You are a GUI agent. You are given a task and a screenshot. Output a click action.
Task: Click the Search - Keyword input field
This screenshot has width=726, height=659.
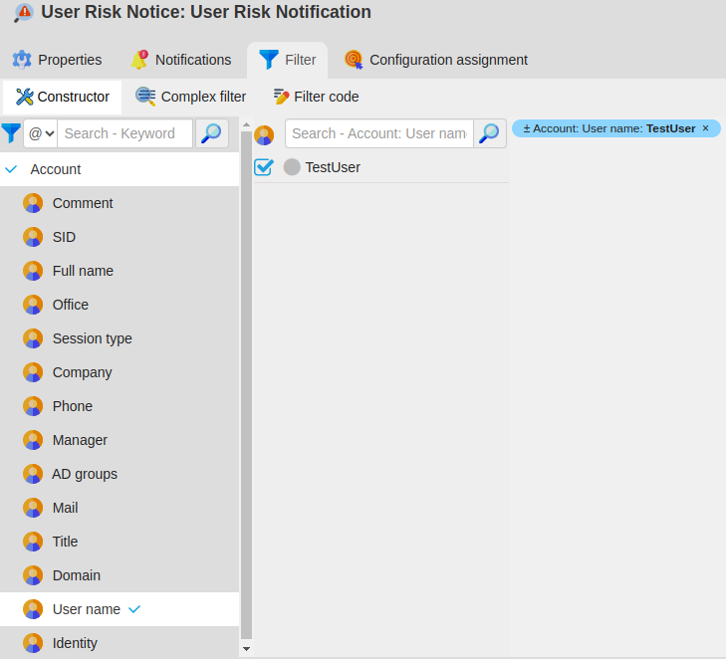pyautogui.click(x=124, y=133)
